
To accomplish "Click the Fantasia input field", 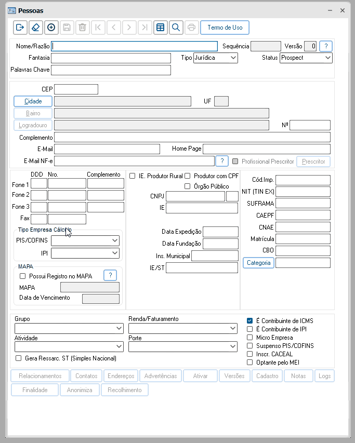I will [x=111, y=58].
